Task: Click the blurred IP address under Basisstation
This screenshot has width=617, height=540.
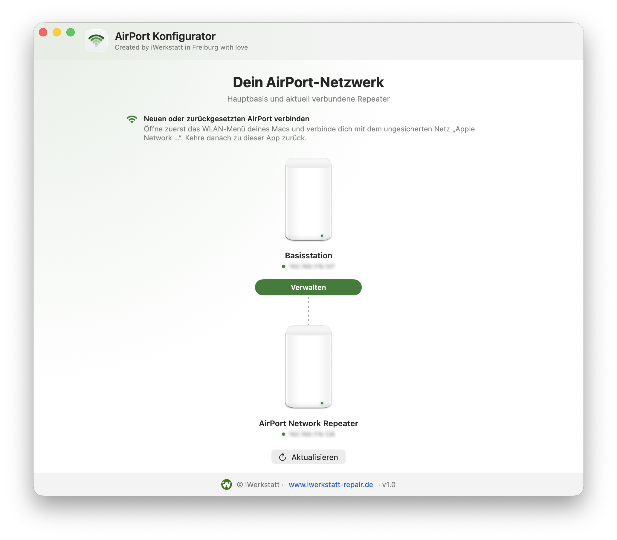Action: tap(312, 266)
